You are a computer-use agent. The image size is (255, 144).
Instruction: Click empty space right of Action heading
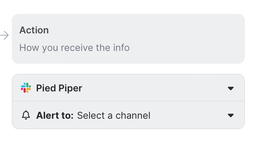pos(135,30)
